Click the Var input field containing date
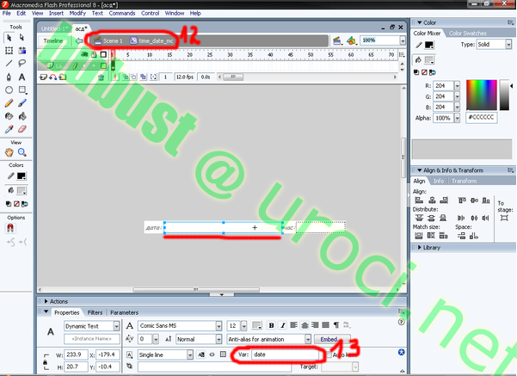The height and width of the screenshot is (376, 517). pos(286,354)
